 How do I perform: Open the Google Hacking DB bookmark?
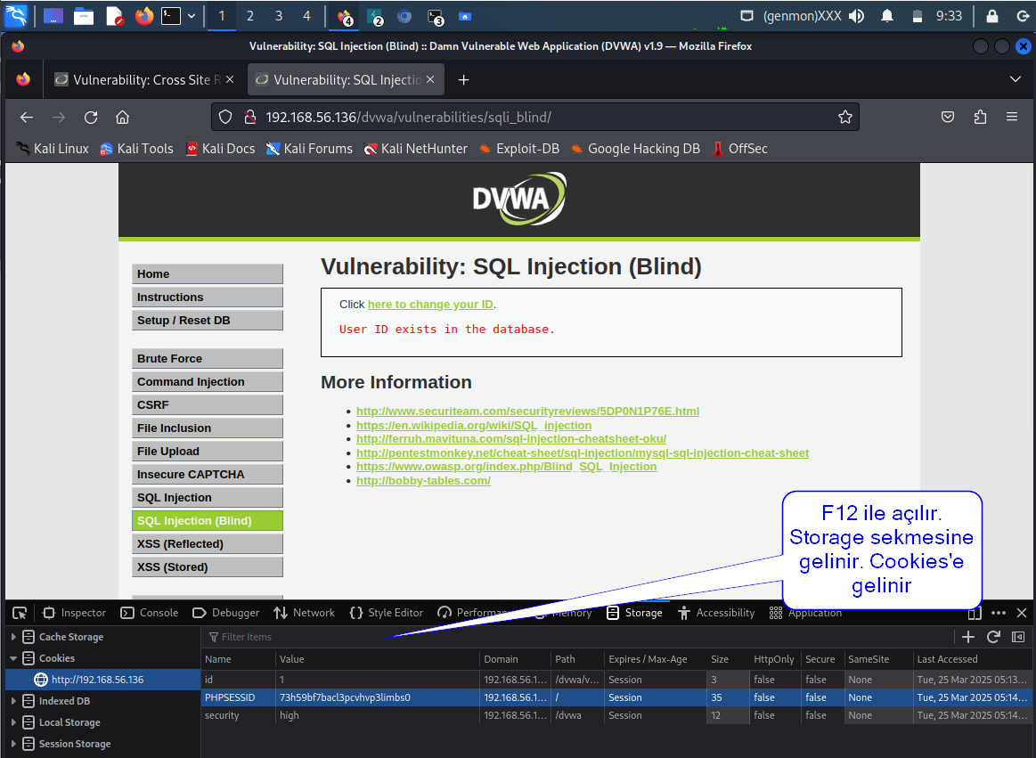click(635, 149)
